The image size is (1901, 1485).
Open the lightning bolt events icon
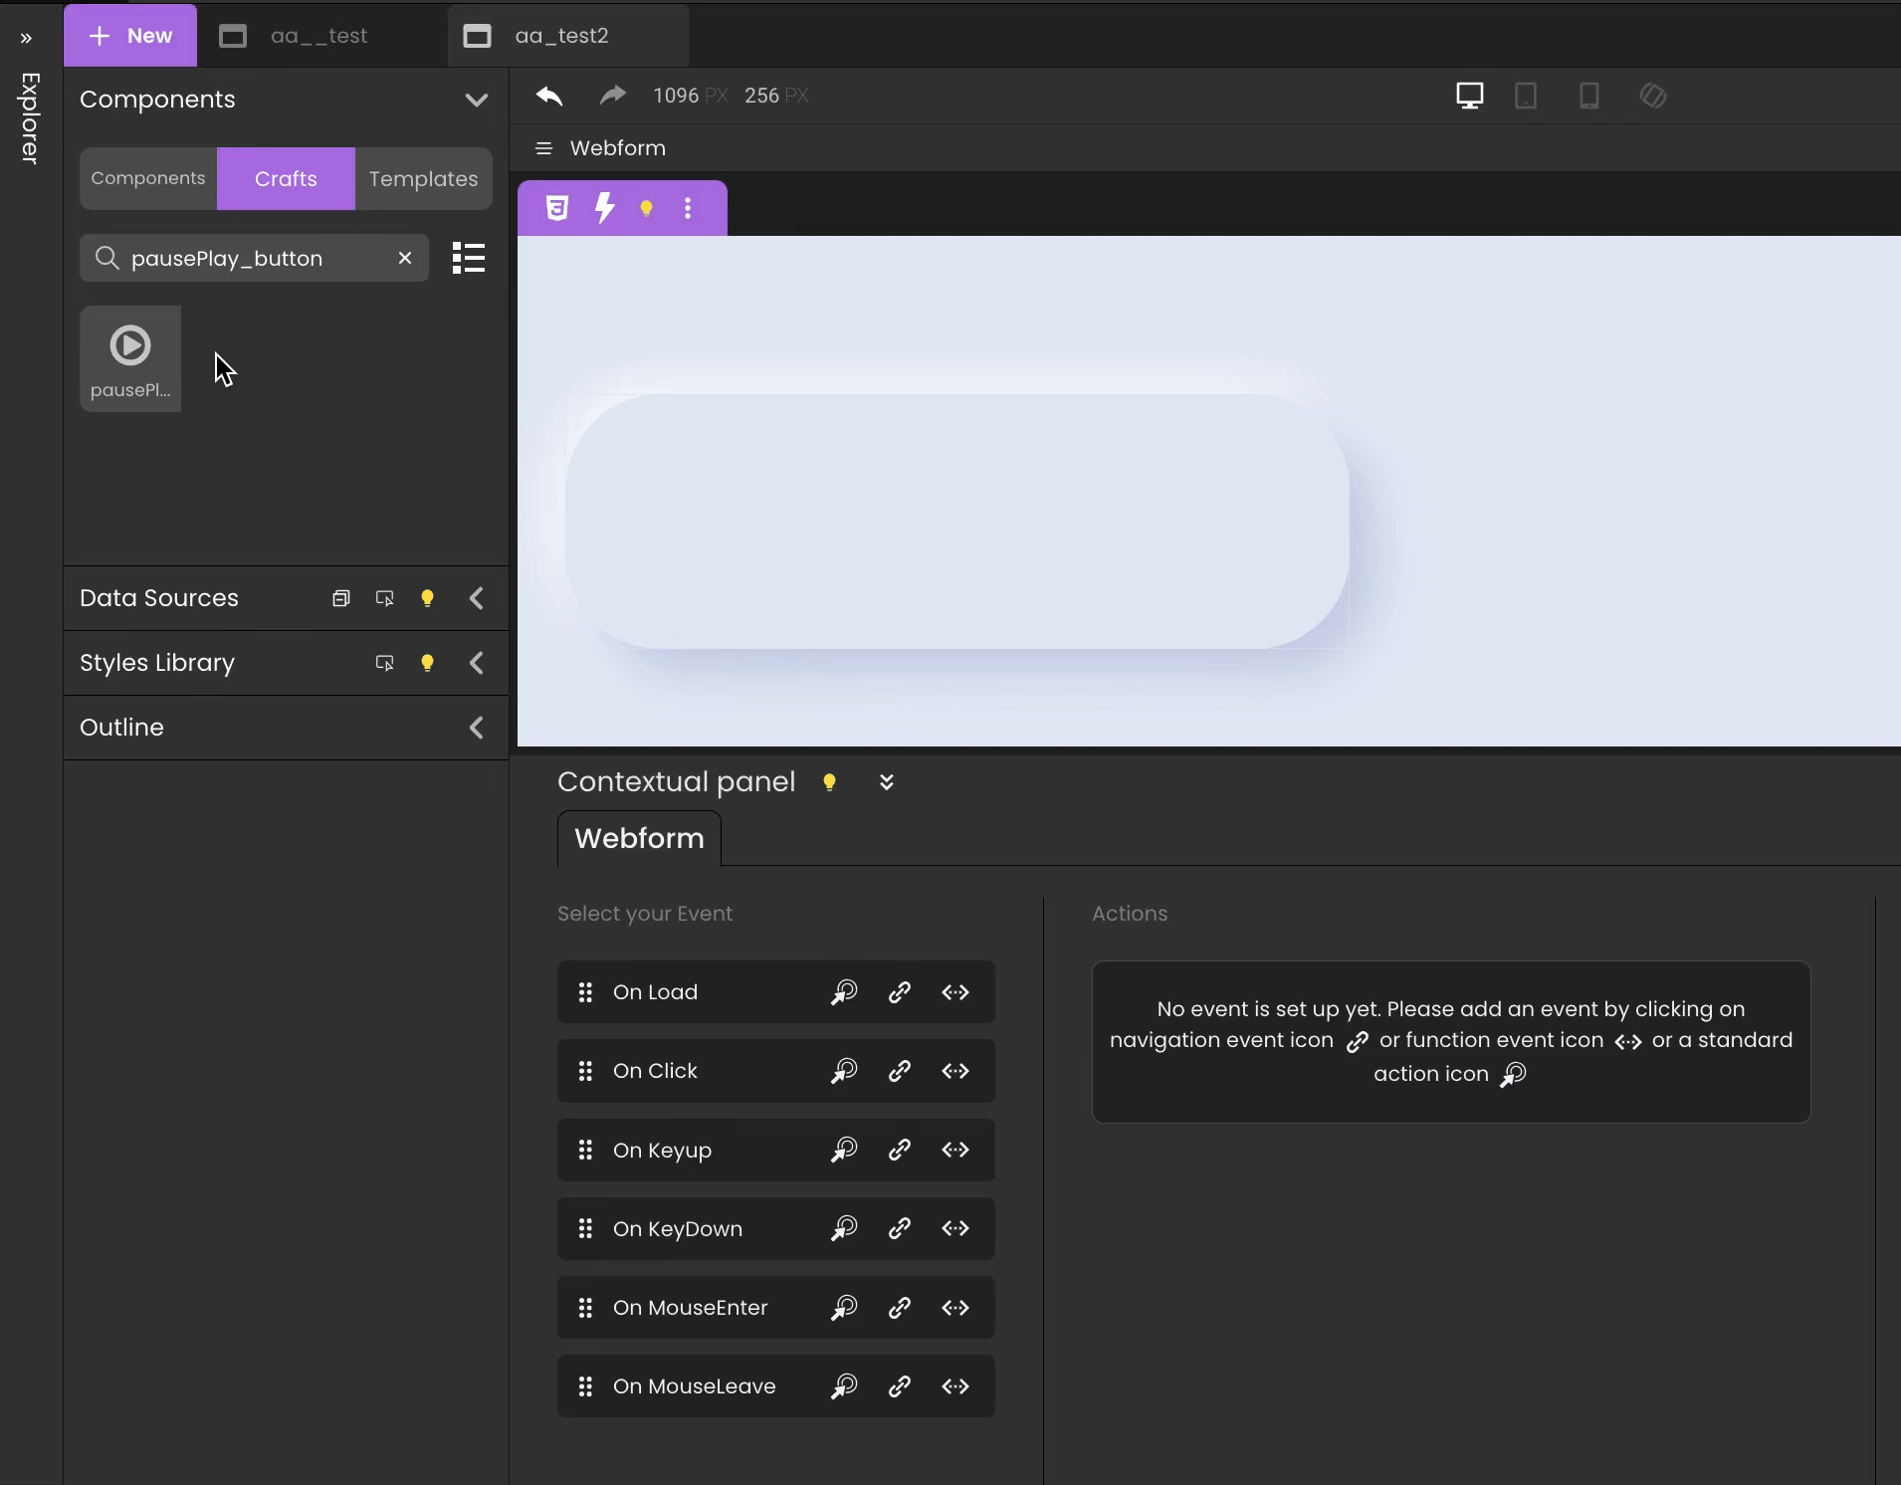tap(604, 208)
